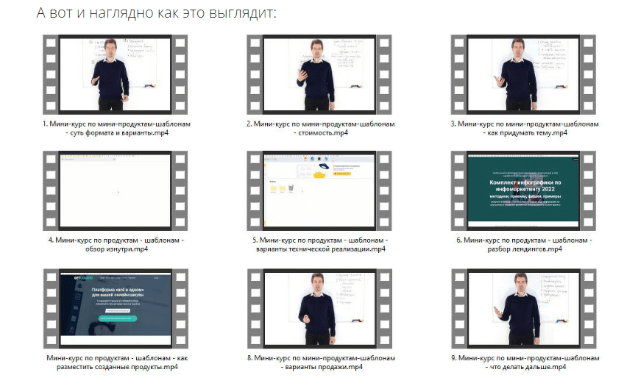Play the 'варианты продажи' video thumbnail
The height and width of the screenshot is (389, 638).
pos(321,307)
